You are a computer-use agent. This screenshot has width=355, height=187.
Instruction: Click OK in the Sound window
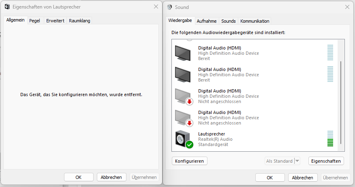[270, 178]
